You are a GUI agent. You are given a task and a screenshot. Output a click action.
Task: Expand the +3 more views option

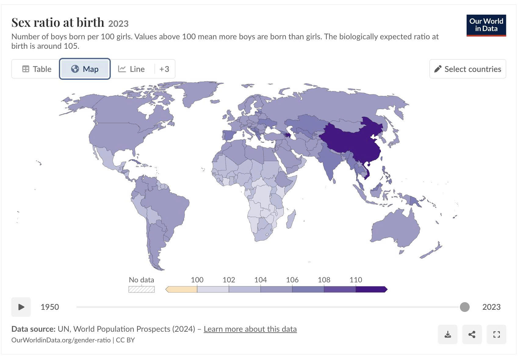164,69
